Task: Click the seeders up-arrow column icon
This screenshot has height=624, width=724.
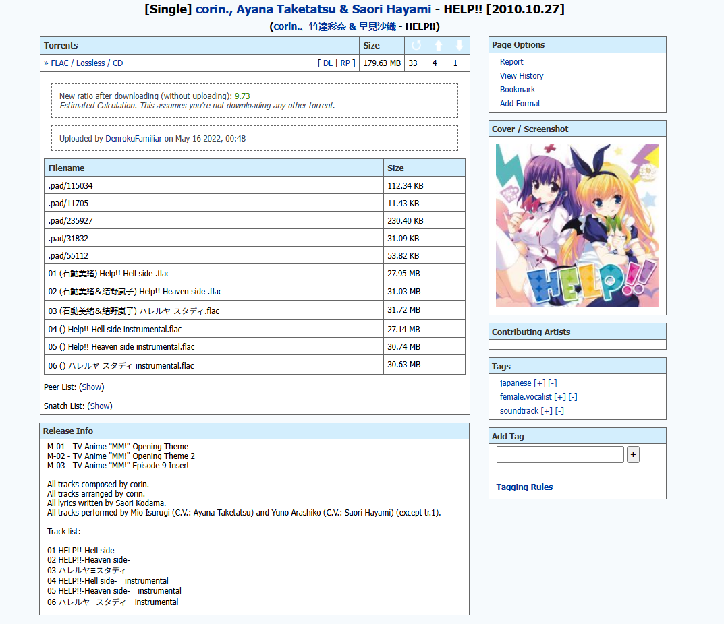Action: (x=438, y=45)
